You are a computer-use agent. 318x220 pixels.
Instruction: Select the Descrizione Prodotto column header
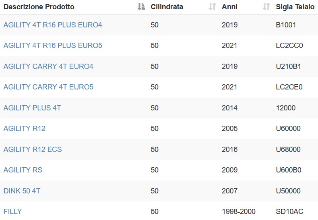coord(39,7)
